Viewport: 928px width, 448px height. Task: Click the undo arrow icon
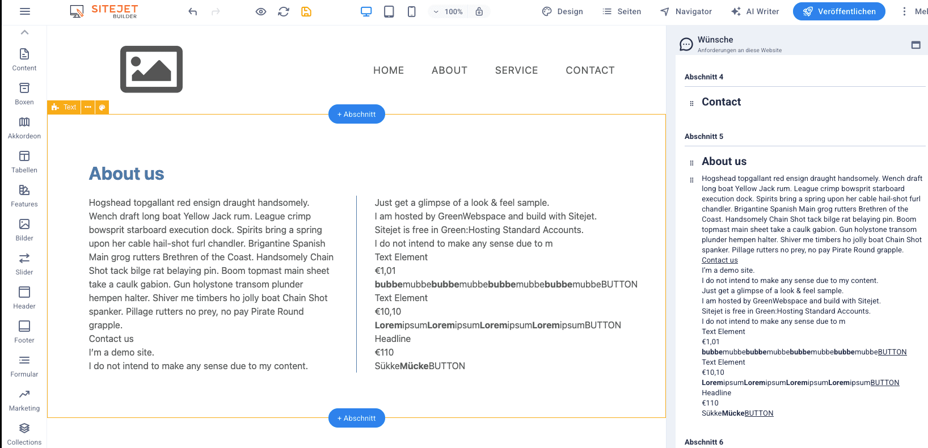[193, 11]
